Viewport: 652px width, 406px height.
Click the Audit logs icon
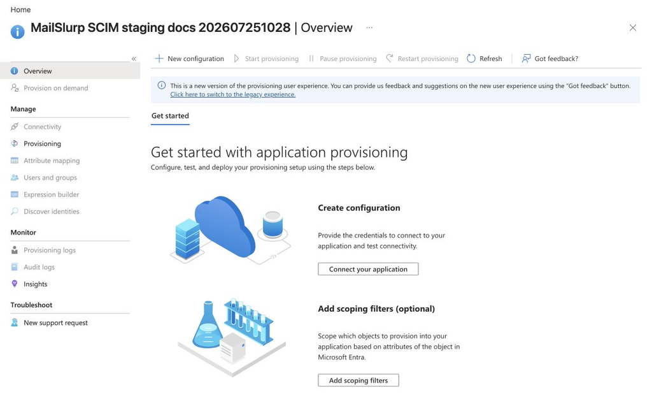click(x=15, y=267)
